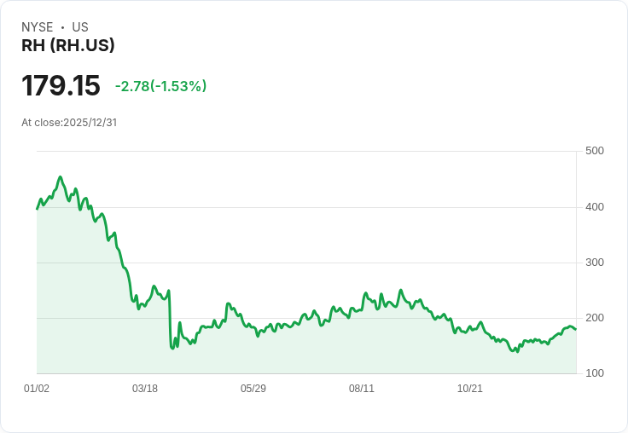Click the leftmost start of the price line
Viewport: 628px width, 433px height.
tap(37, 209)
